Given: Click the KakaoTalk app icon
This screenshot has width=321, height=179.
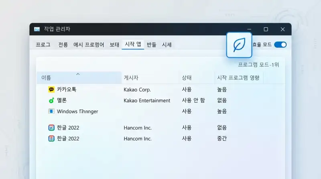Looking at the screenshot, I should (x=51, y=89).
